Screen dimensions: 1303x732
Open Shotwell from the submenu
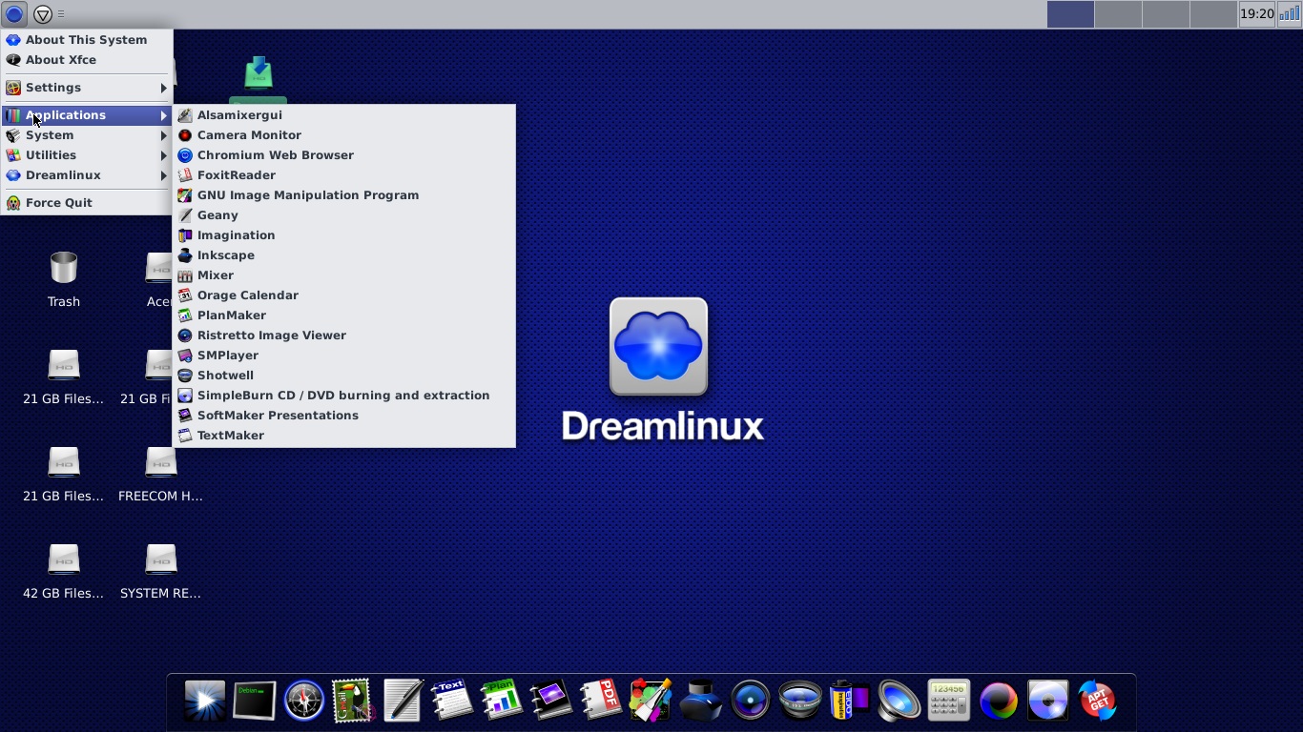(x=344, y=376)
